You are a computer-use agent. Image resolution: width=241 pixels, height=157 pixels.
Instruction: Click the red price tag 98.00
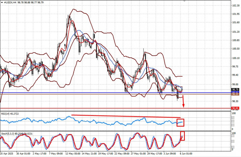click(x=235, y=108)
